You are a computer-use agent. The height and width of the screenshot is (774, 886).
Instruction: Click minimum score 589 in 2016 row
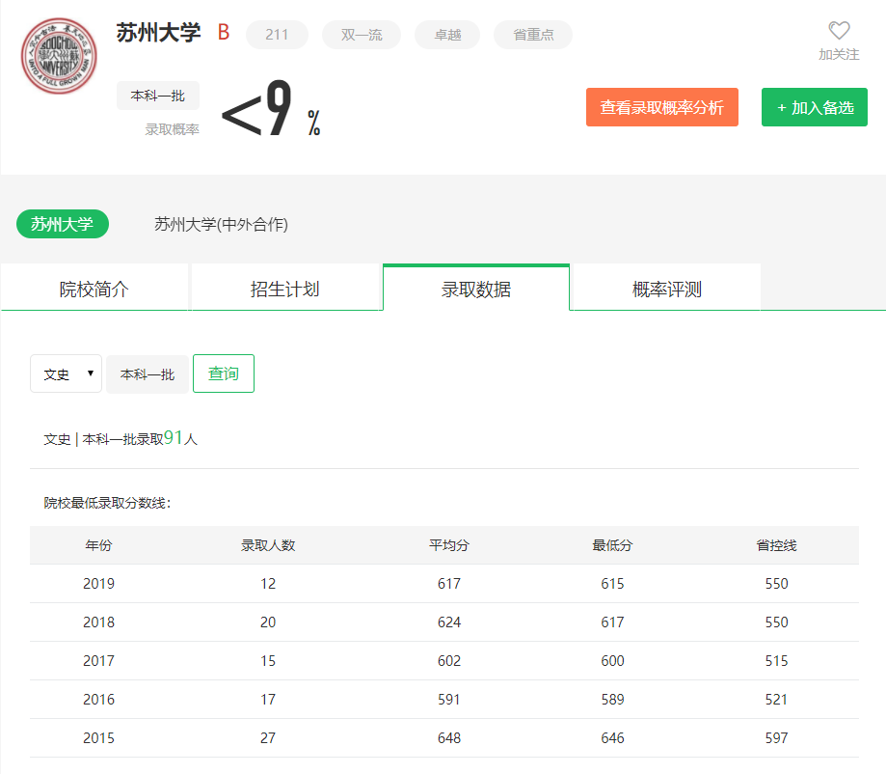pos(612,700)
